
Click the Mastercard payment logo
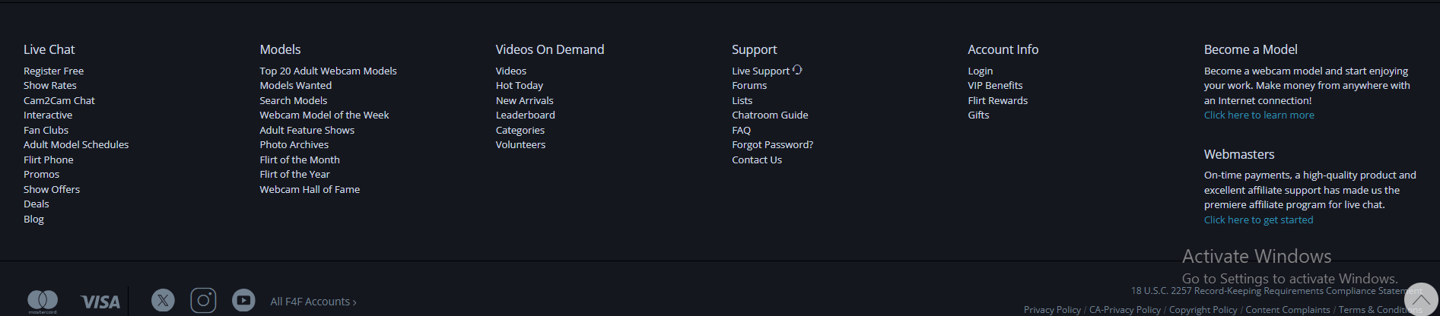(43, 302)
